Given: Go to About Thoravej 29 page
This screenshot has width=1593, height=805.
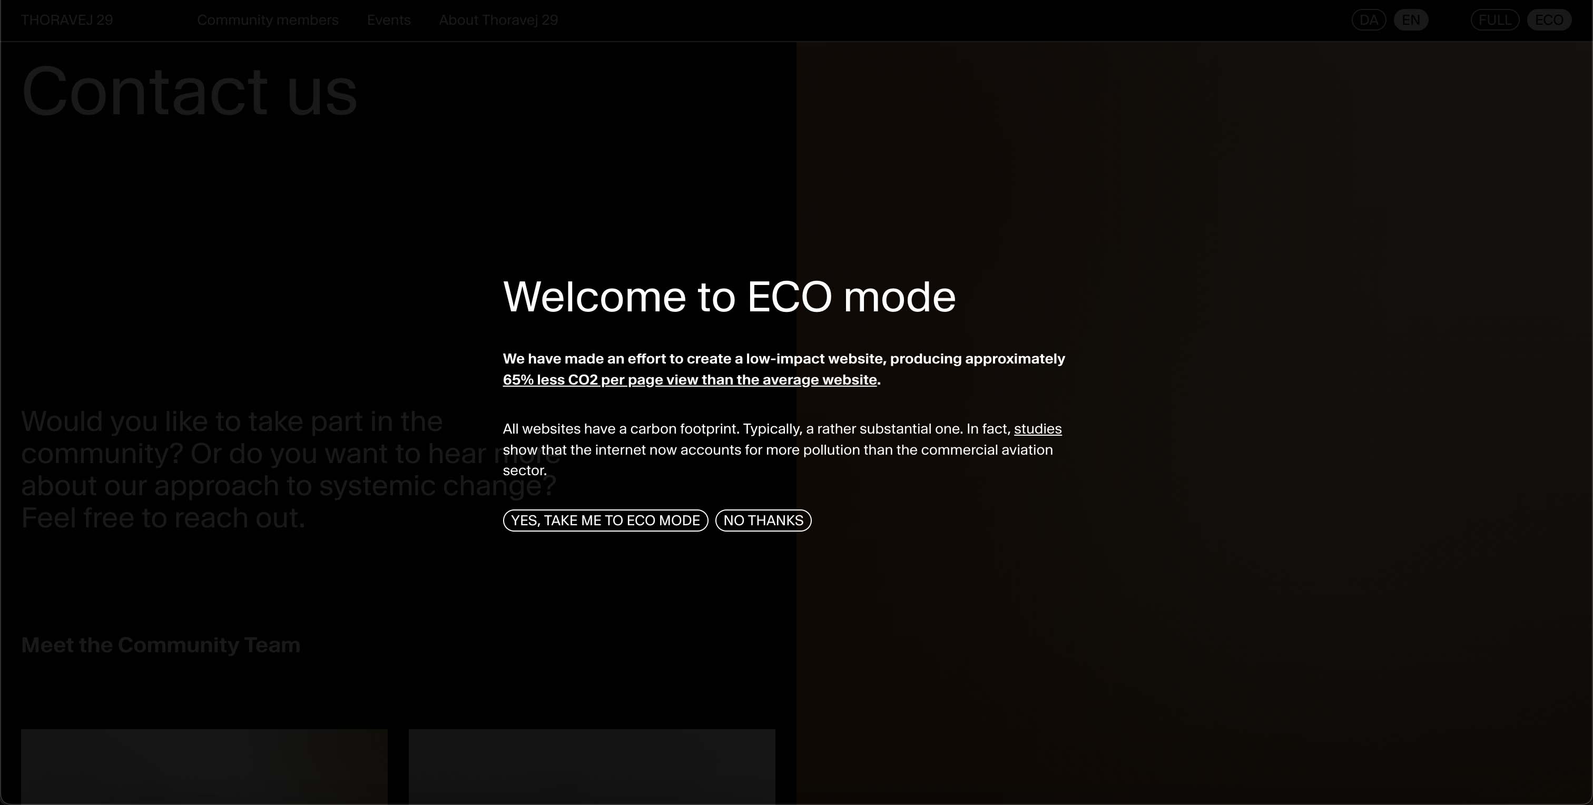Looking at the screenshot, I should tap(498, 20).
